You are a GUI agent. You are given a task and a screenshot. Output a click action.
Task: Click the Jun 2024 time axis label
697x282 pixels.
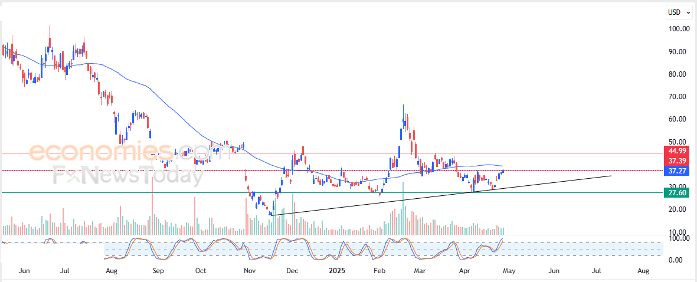(x=24, y=270)
